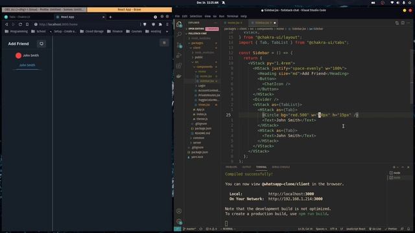Click the red circle avatar
This screenshot has width=415, height=233.
pos(18,56)
